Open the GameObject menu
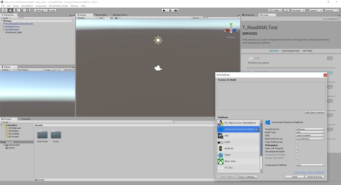Viewport: 341px width, 185px height. (27, 6)
